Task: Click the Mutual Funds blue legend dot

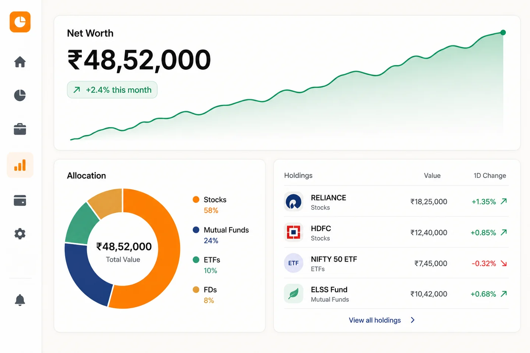Action: click(196, 230)
